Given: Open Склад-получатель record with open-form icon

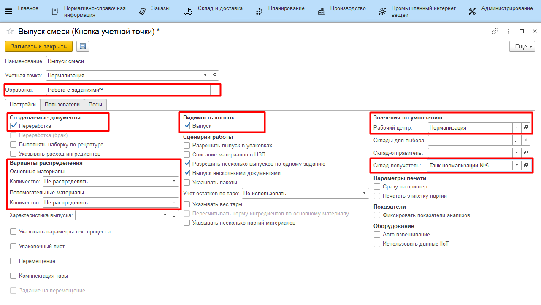Looking at the screenshot, I should click(526, 166).
